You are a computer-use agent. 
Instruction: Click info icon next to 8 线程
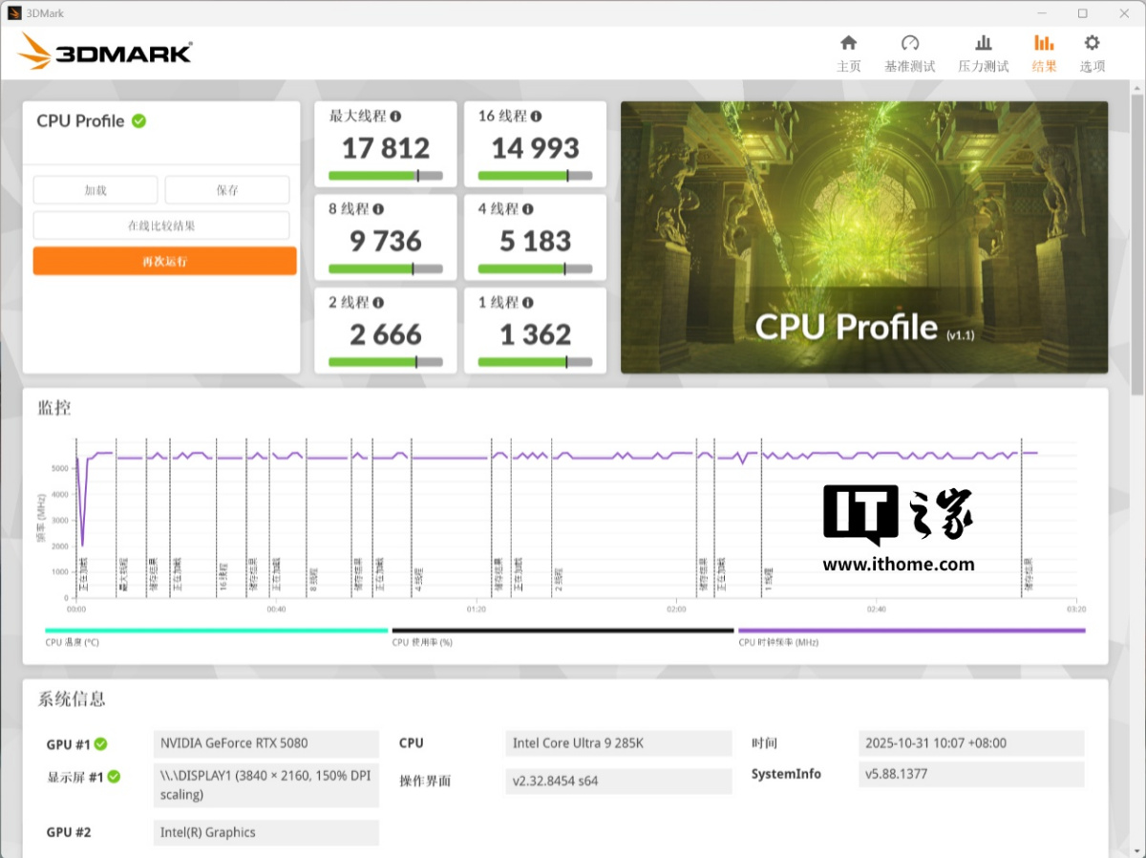[378, 209]
